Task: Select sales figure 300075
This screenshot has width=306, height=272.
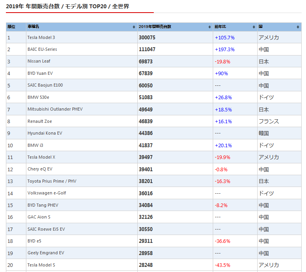Action: [147, 37]
